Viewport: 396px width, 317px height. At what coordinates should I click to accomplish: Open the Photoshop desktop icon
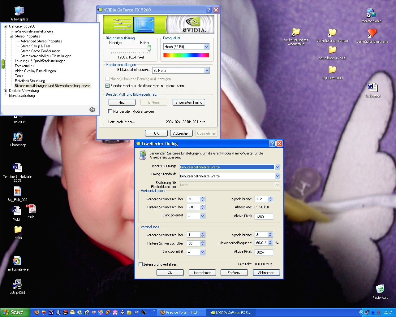coord(18,137)
